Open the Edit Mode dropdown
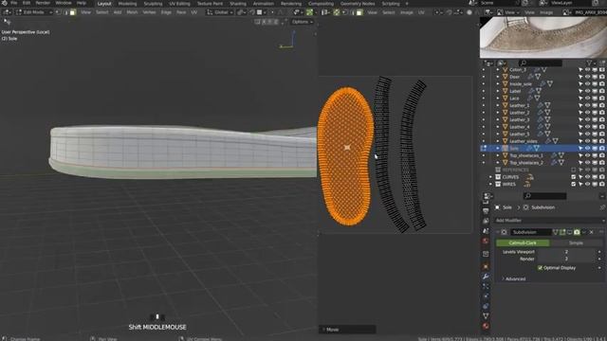Viewport: 607px width, 341px height. pos(34,12)
